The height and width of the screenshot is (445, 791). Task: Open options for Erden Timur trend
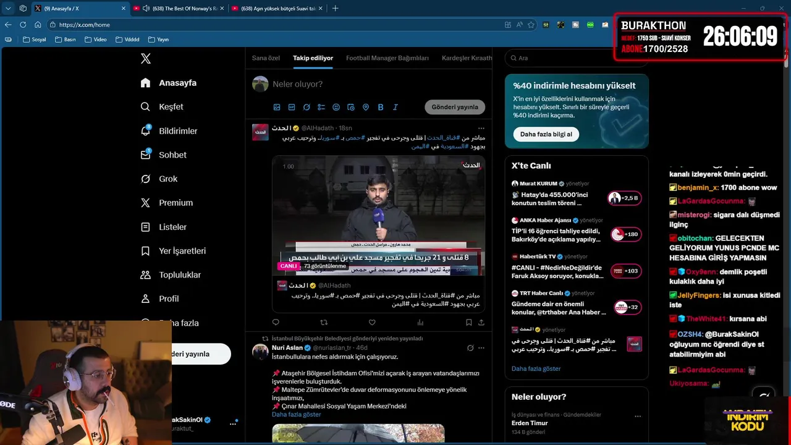(638, 417)
